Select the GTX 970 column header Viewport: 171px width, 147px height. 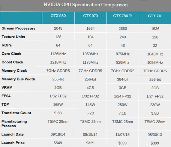[90, 16]
